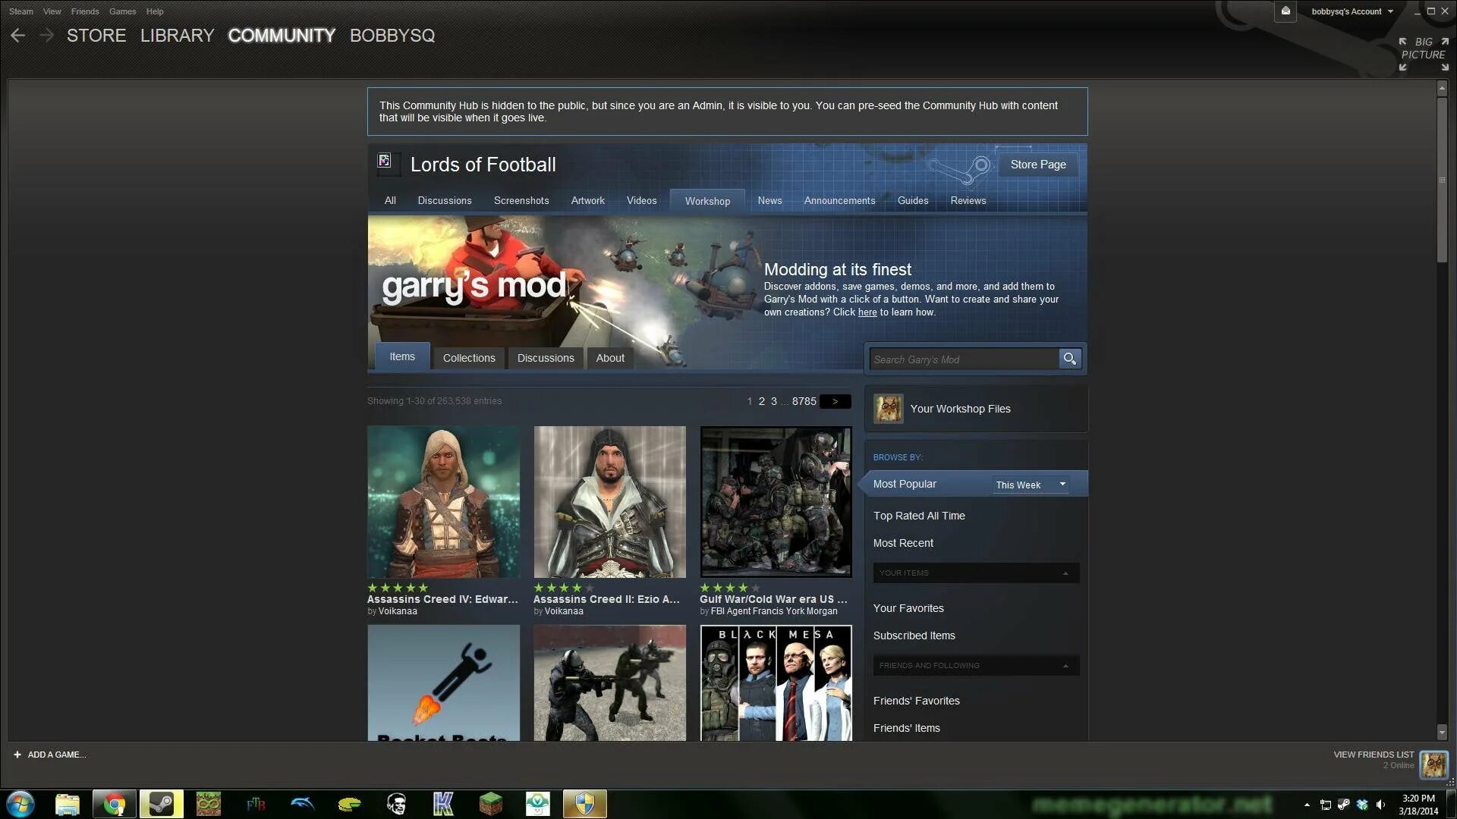
Task: Open the Black Mesa item thumbnail
Action: [776, 682]
